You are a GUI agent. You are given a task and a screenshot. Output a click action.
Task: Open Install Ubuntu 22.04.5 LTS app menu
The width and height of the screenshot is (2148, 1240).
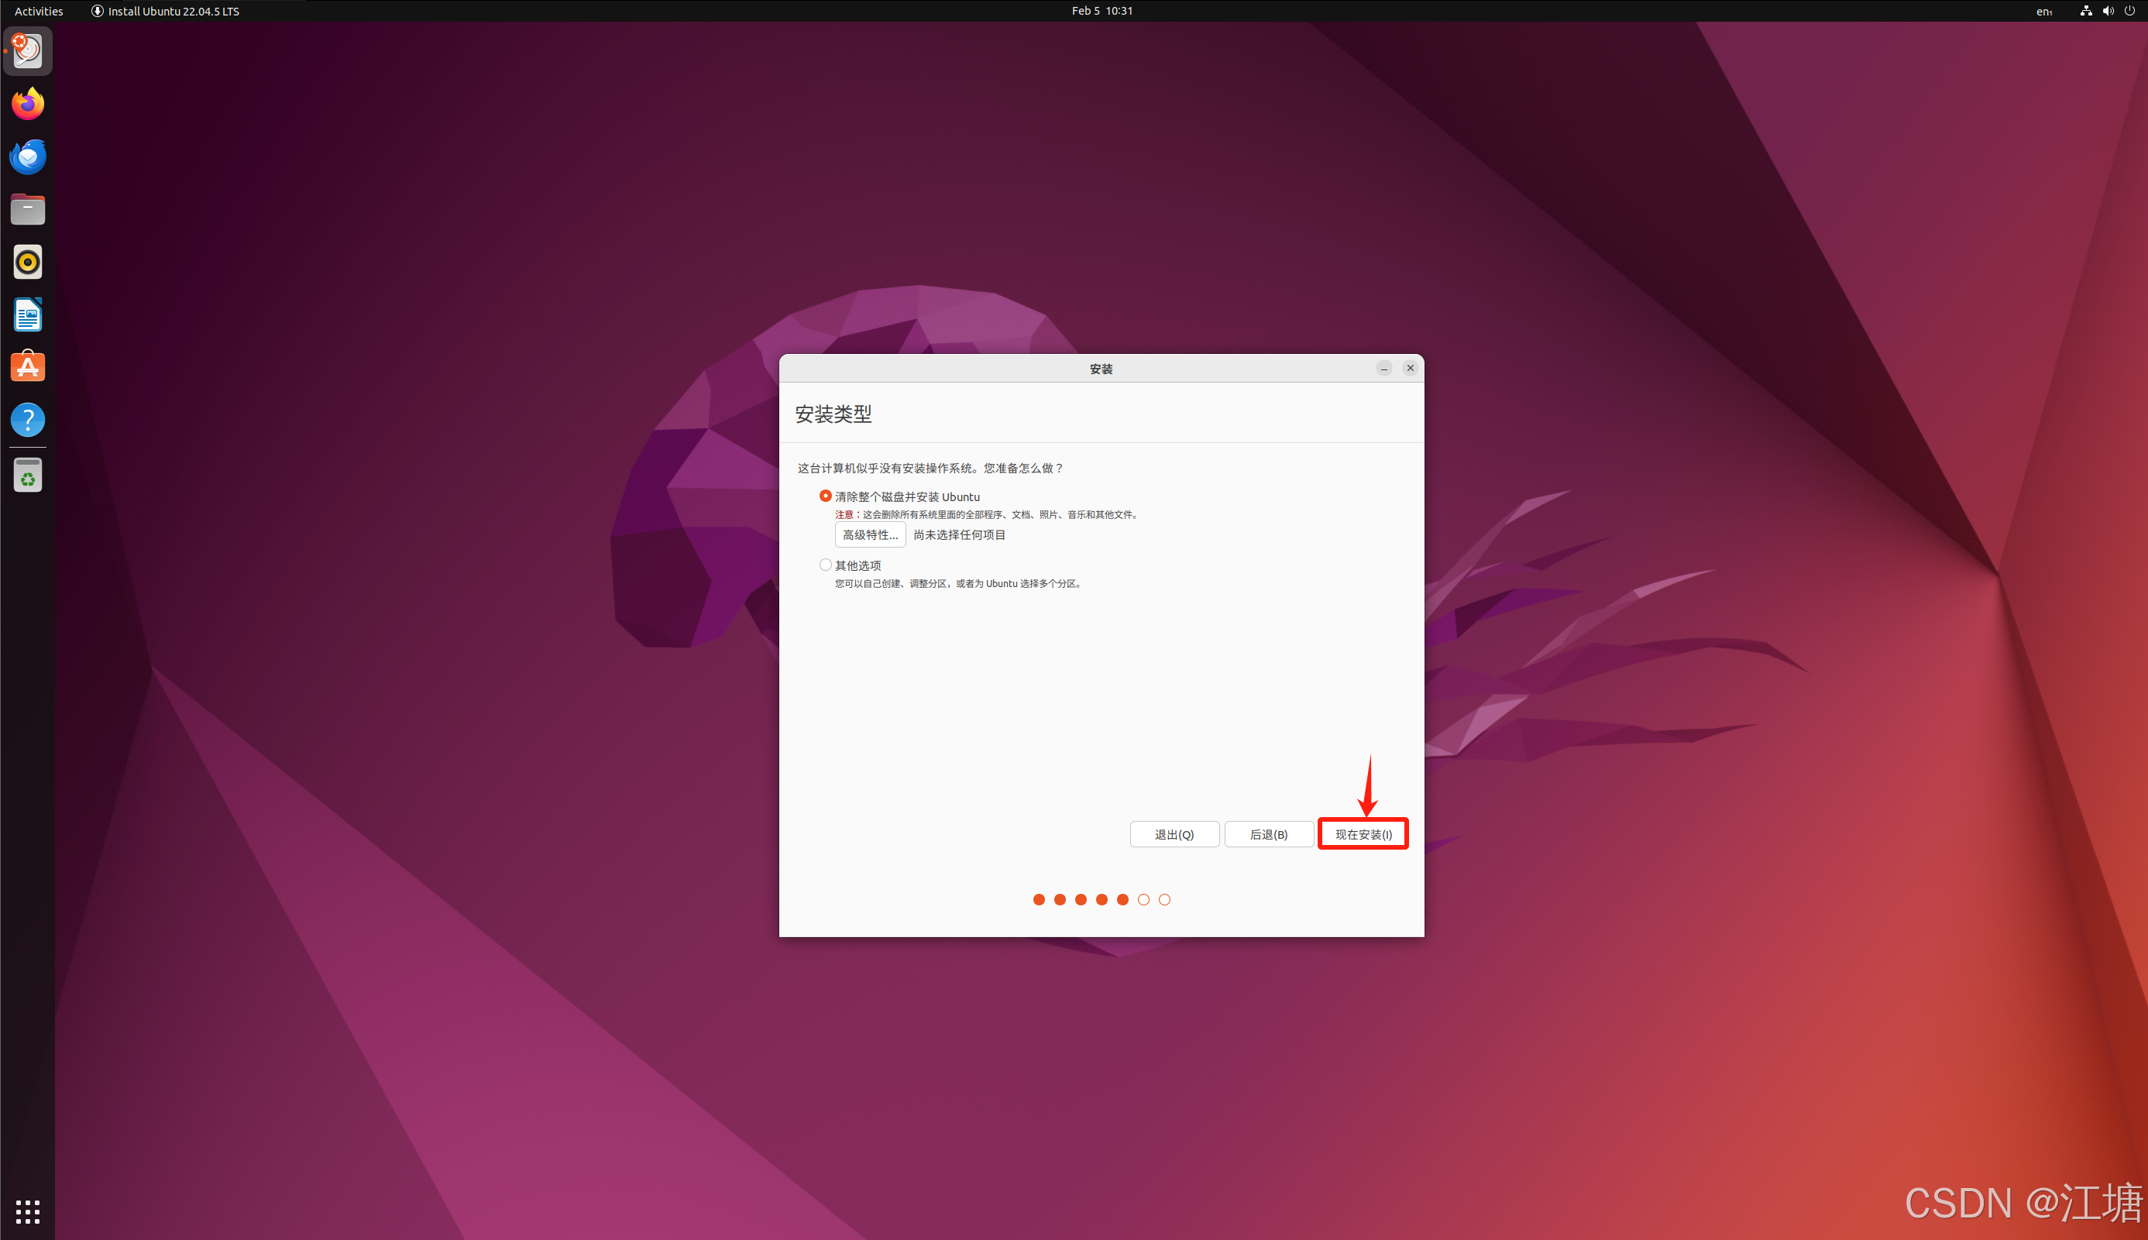click(165, 11)
